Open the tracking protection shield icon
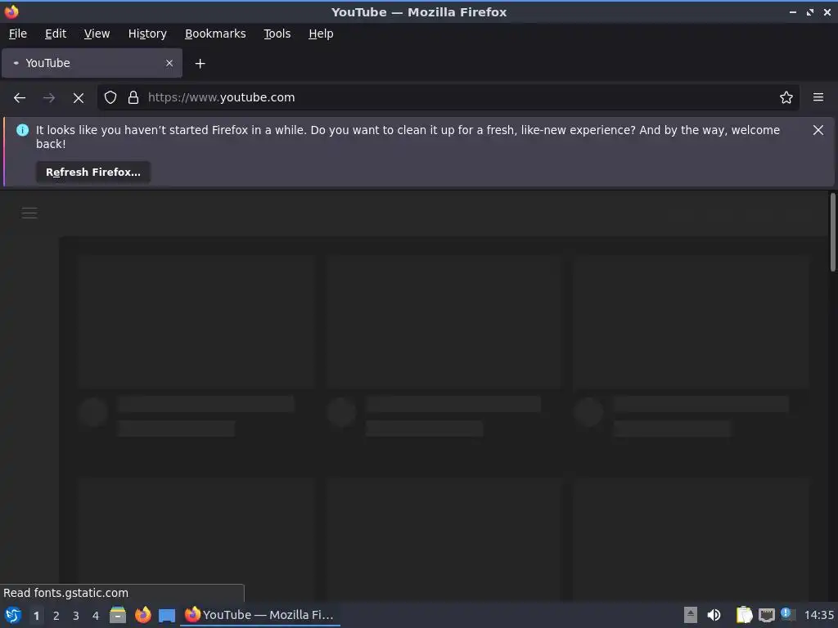This screenshot has width=838, height=628. (x=110, y=97)
